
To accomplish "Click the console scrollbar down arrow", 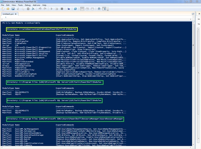I will [193, 145].
